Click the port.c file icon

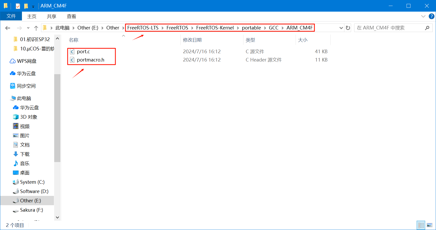pyautogui.click(x=72, y=51)
